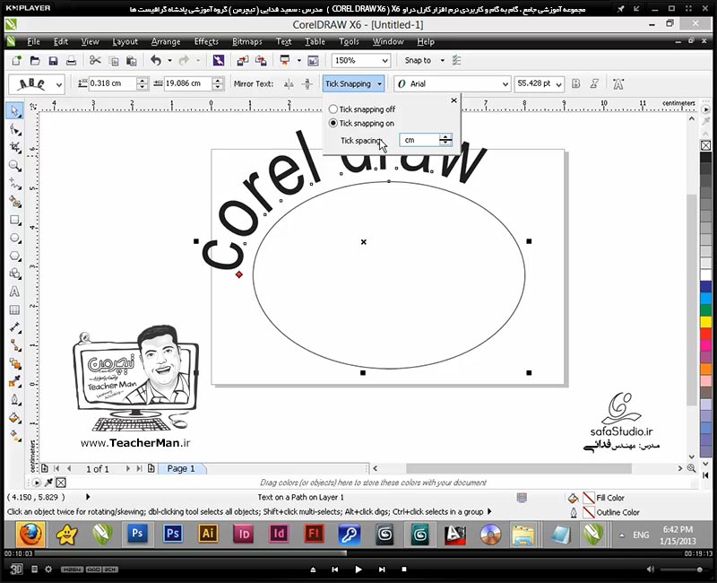Select the Polygon tool
This screenshot has width=717, height=583.
click(x=14, y=256)
